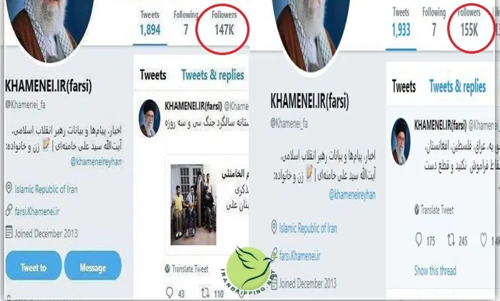Open the 155K Followers list

469,23
